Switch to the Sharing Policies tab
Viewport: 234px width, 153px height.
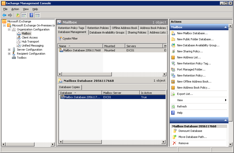point(137,32)
